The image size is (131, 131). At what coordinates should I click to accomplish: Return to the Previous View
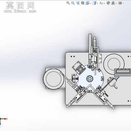pos(78,3)
